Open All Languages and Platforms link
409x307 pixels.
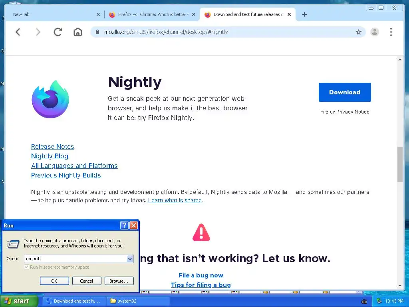tap(74, 166)
